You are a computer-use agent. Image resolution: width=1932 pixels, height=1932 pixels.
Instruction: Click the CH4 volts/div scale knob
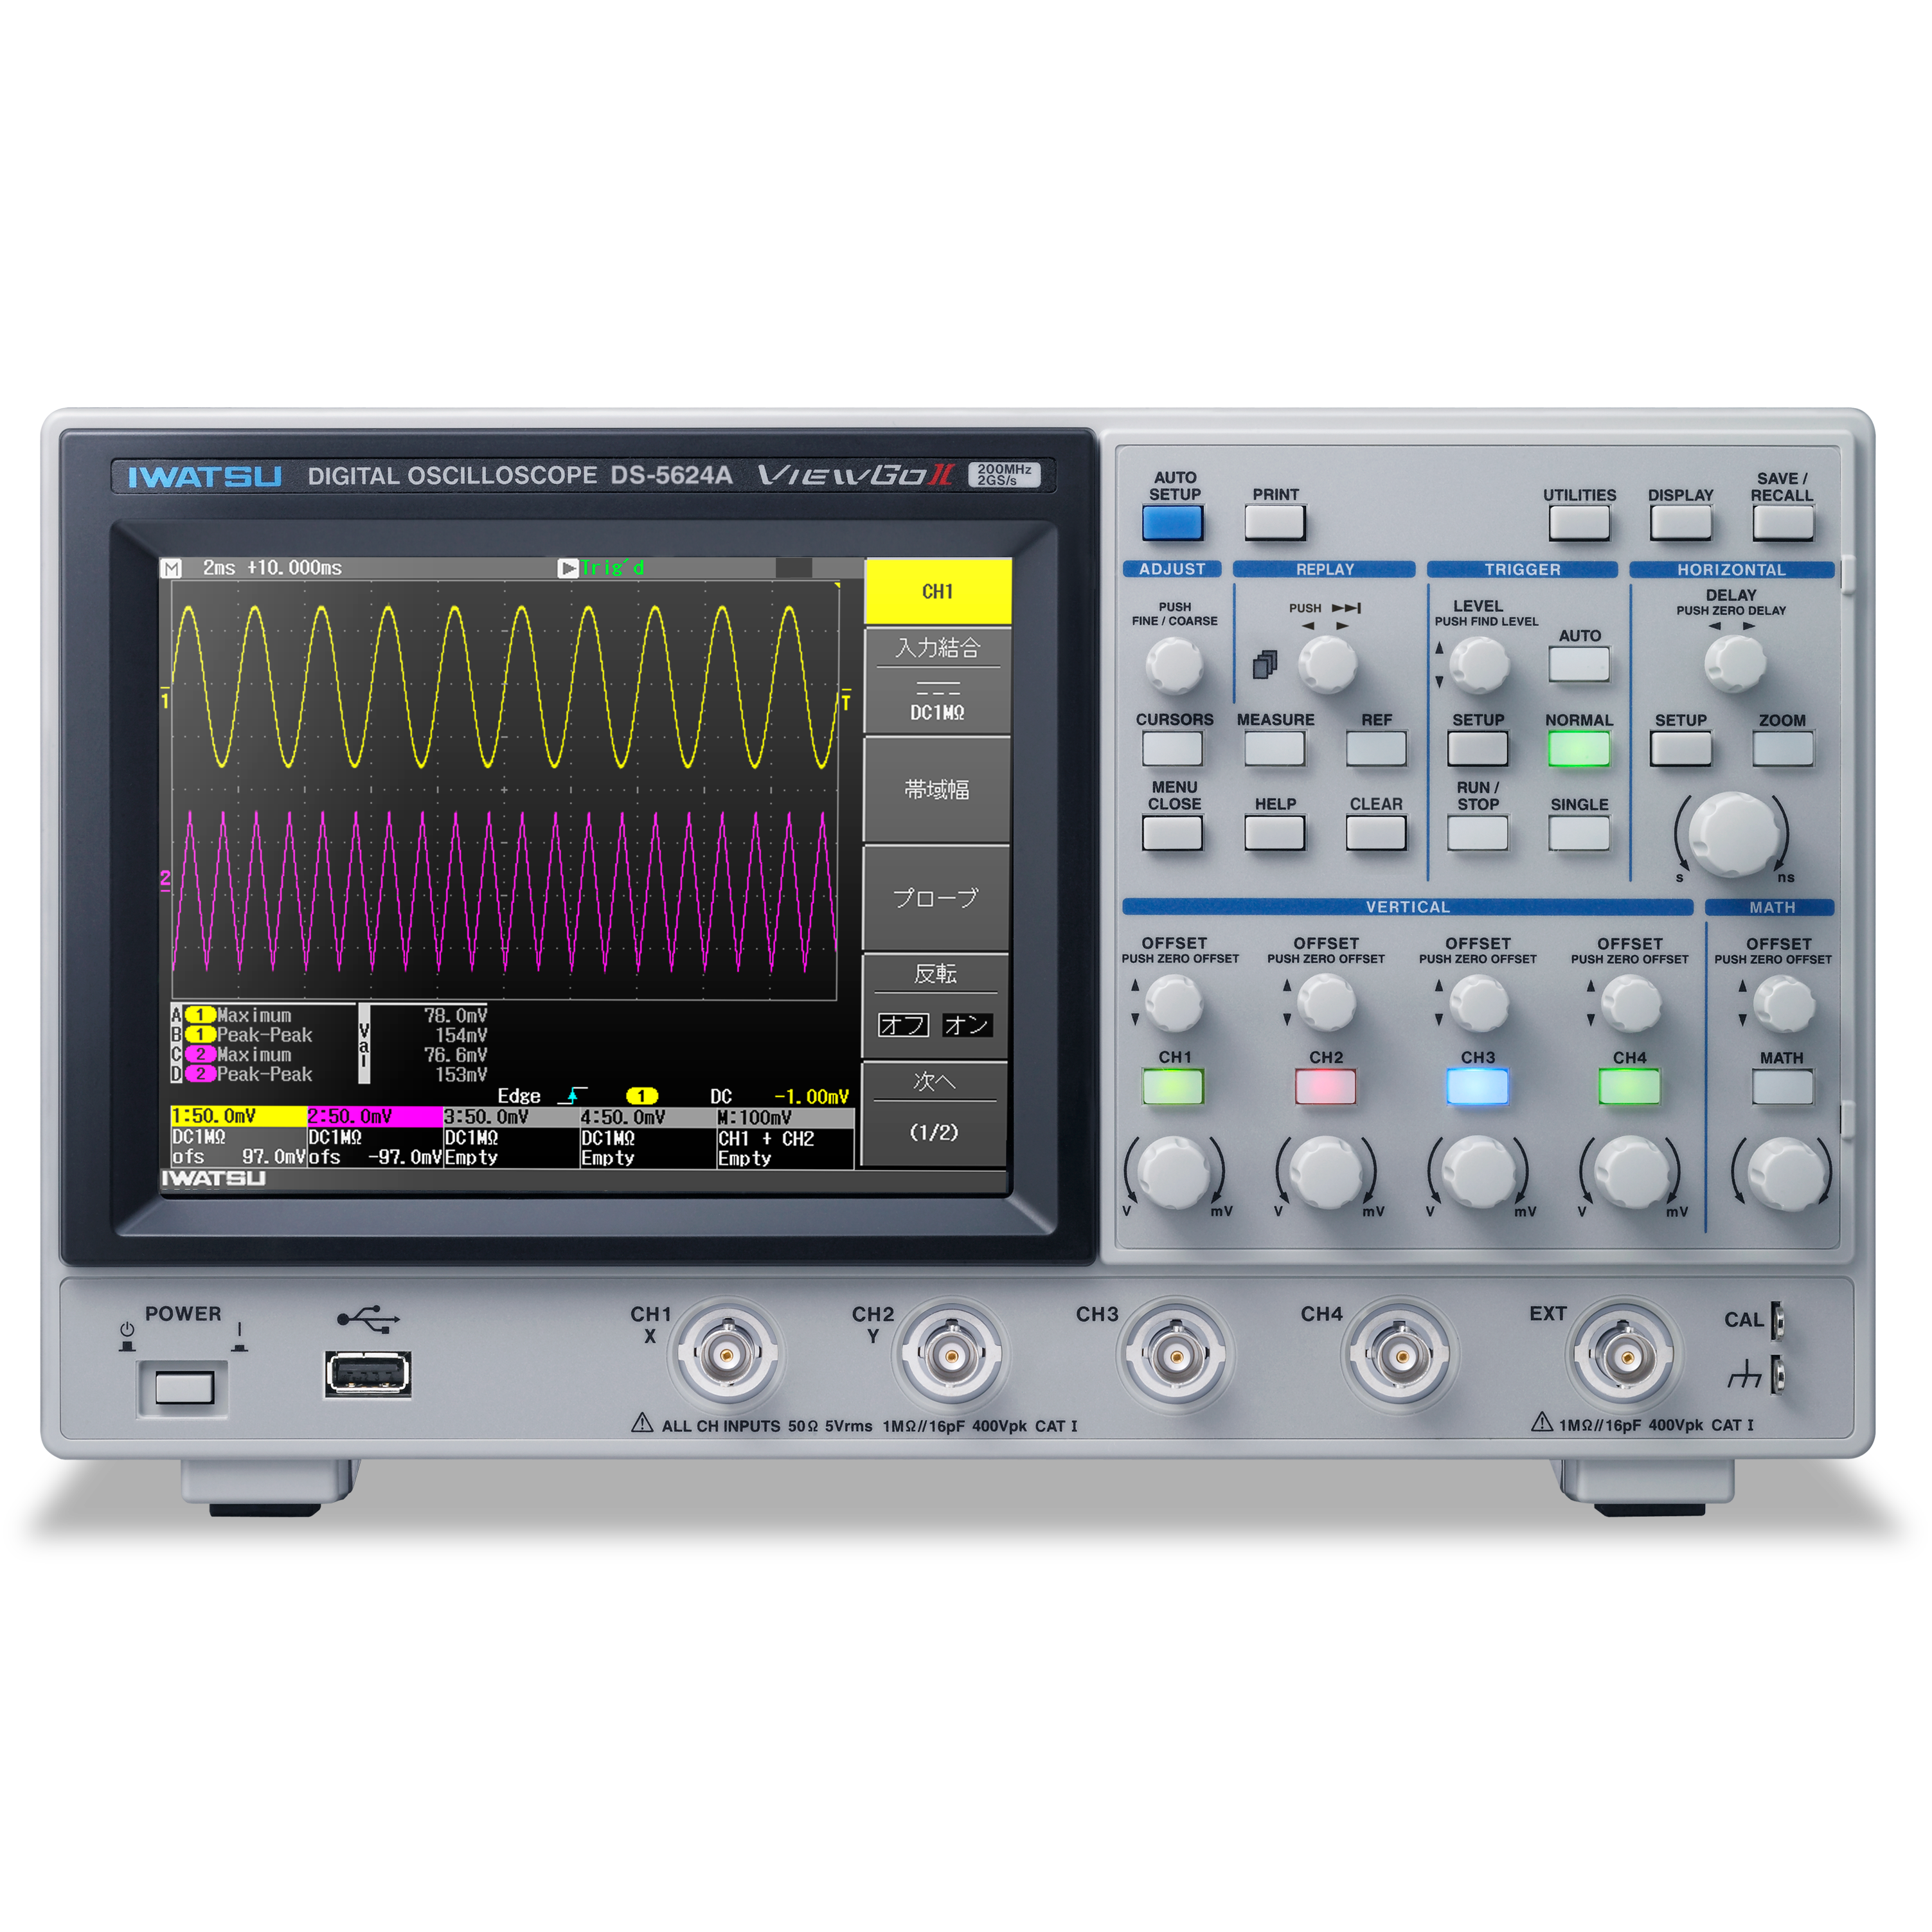tap(1630, 1172)
